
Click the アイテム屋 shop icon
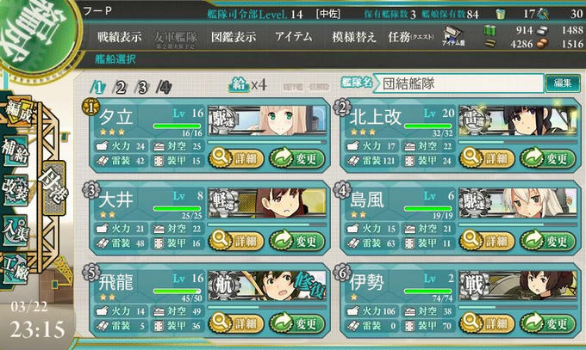[x=453, y=36]
